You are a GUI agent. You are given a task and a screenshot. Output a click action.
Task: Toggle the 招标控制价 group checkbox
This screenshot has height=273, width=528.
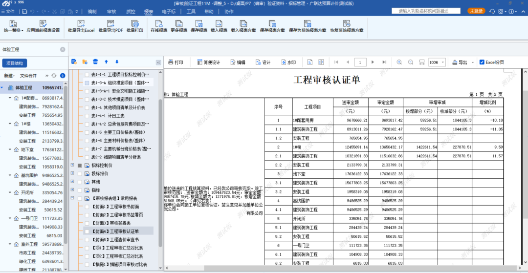coord(80,166)
